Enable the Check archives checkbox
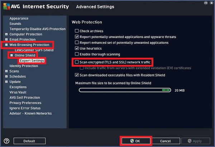215x147 pixels. click(77, 31)
